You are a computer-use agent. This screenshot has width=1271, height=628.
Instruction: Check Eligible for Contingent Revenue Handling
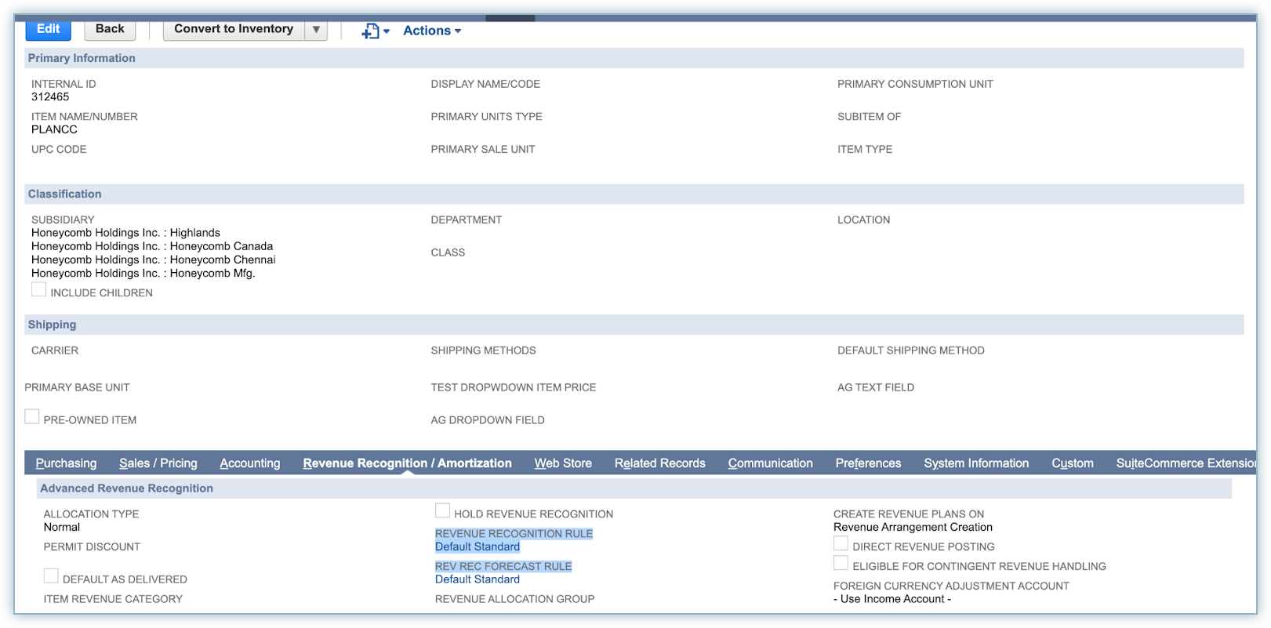coord(841,564)
